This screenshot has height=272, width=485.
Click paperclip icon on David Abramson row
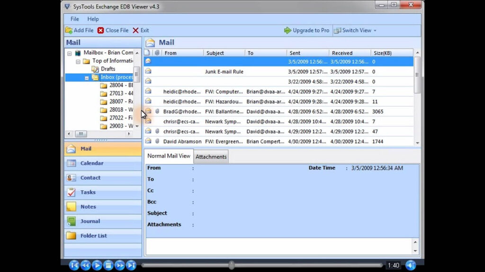pyautogui.click(x=157, y=141)
